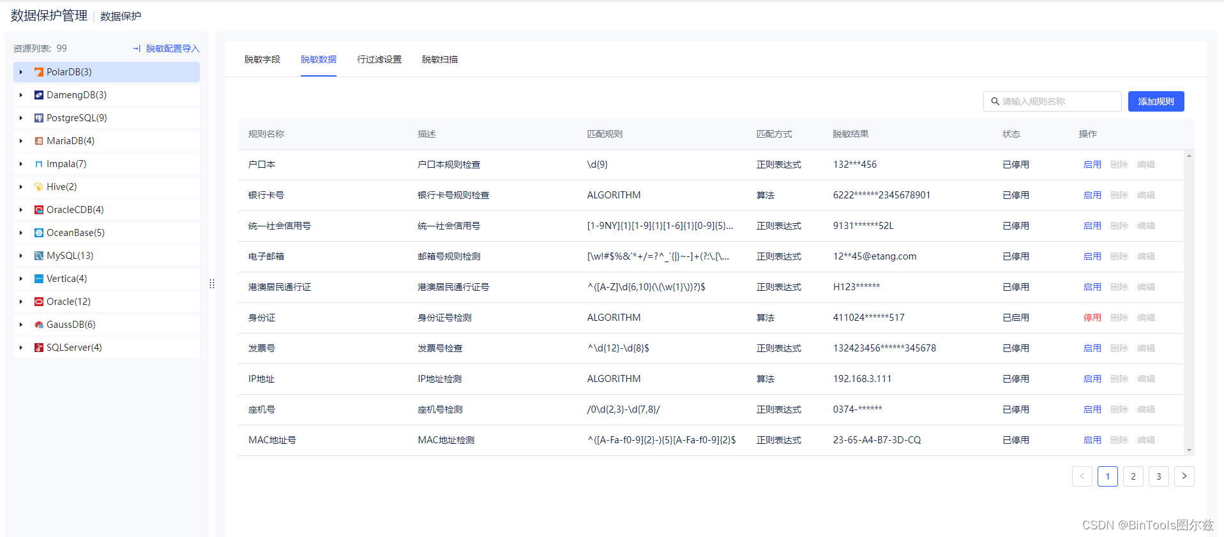
Task: Click the DamengDB database icon
Action: tap(39, 95)
